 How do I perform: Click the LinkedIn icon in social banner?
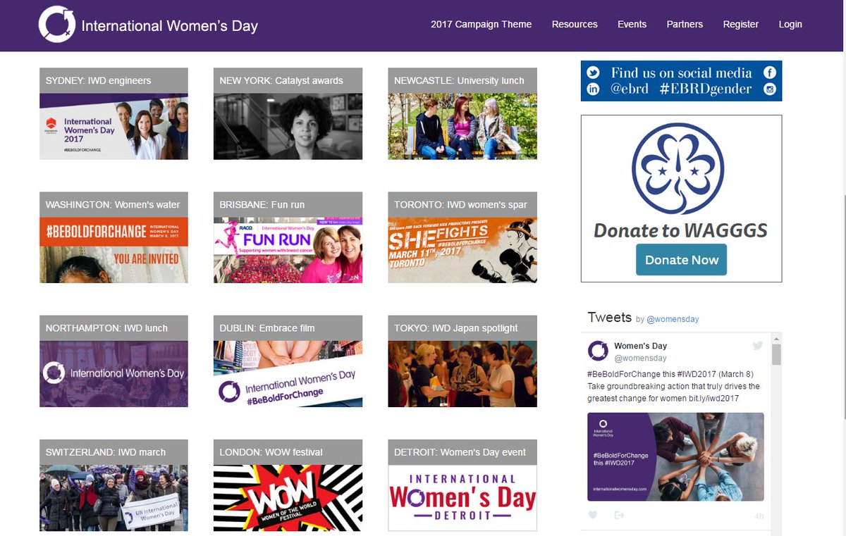click(x=594, y=89)
